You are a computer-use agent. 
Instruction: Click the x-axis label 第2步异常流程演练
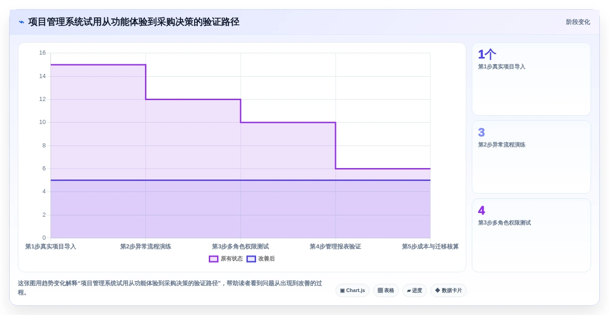click(x=145, y=247)
